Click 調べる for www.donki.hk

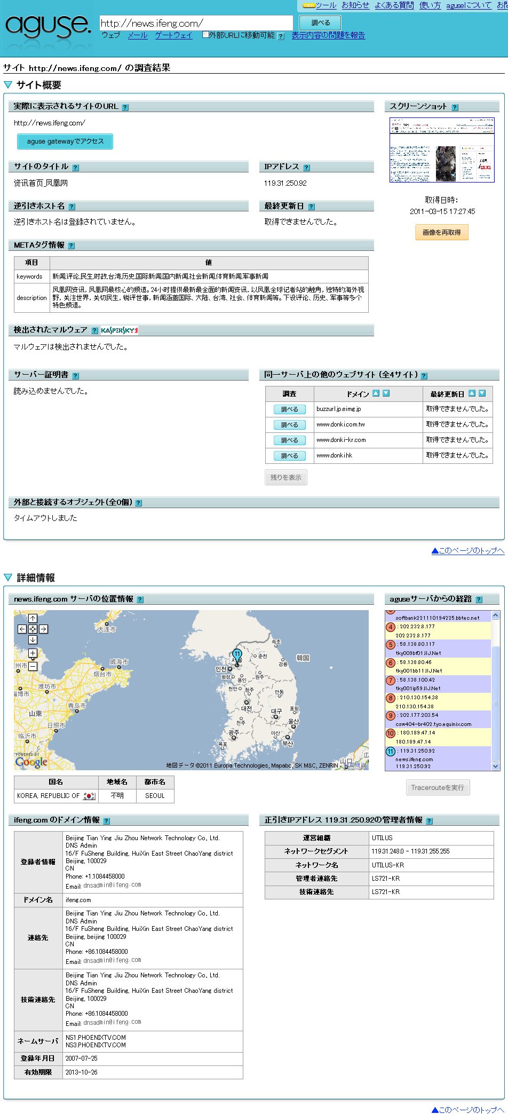point(290,456)
